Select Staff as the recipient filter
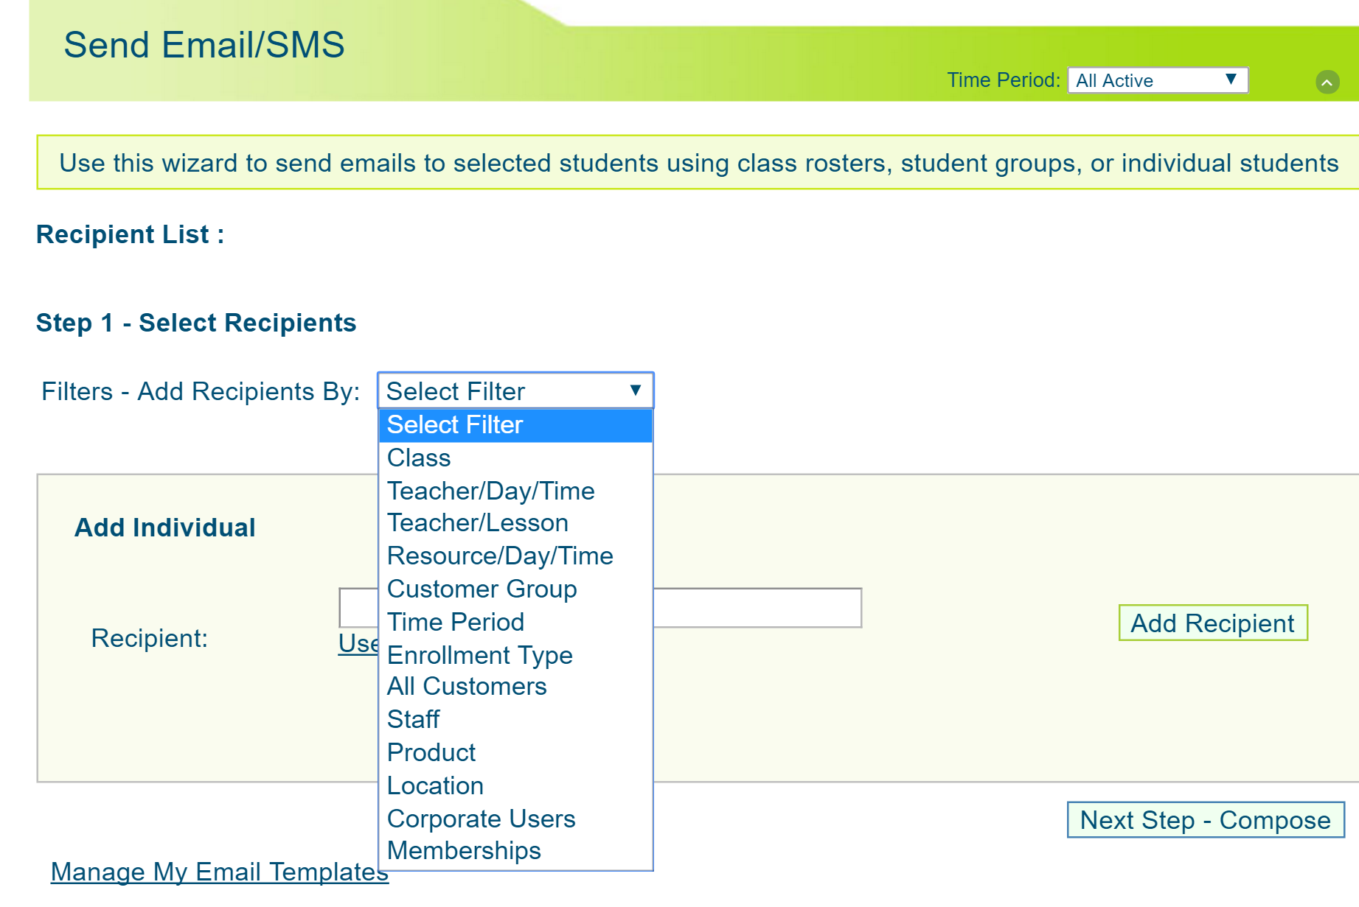1359x907 pixels. tap(413, 719)
